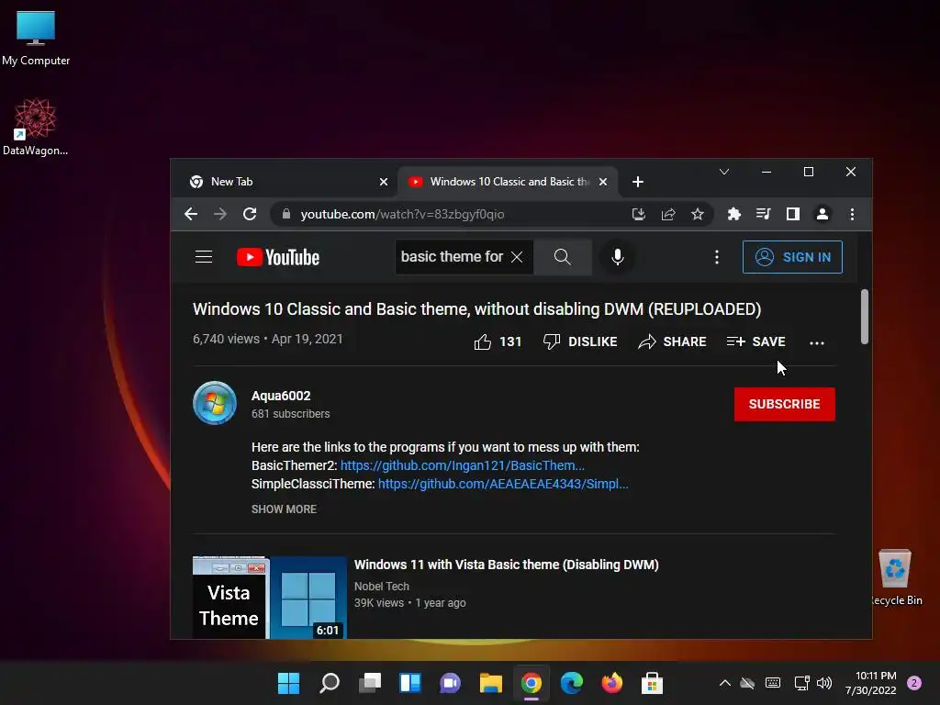Open Task View on taskbar
The width and height of the screenshot is (940, 705).
coord(370,683)
